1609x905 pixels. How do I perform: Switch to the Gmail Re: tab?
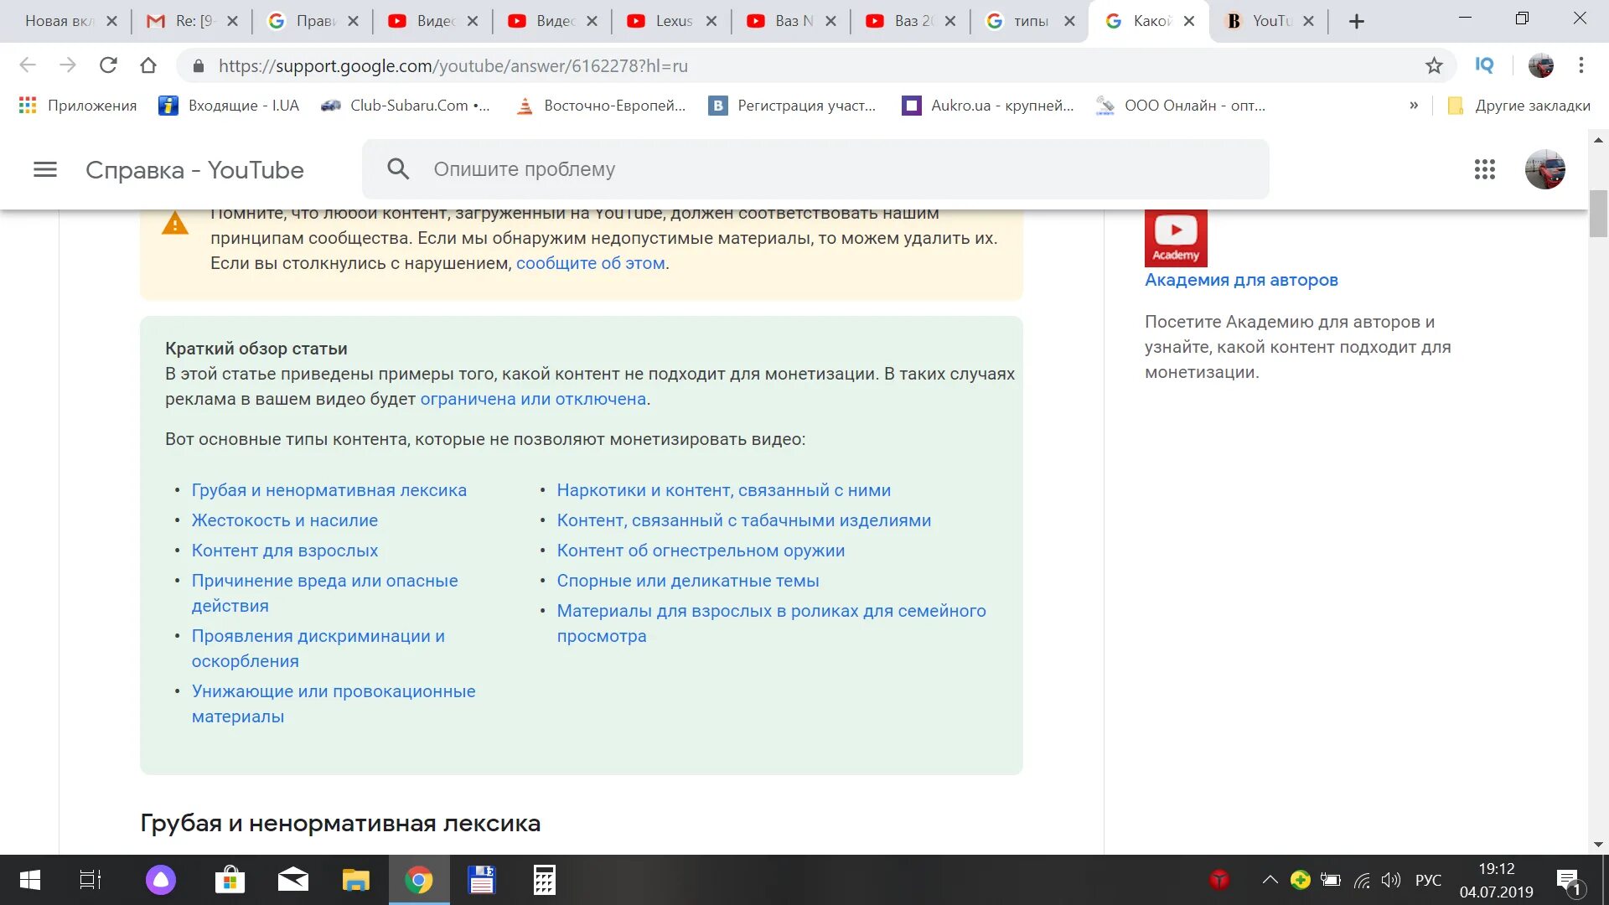click(x=192, y=21)
